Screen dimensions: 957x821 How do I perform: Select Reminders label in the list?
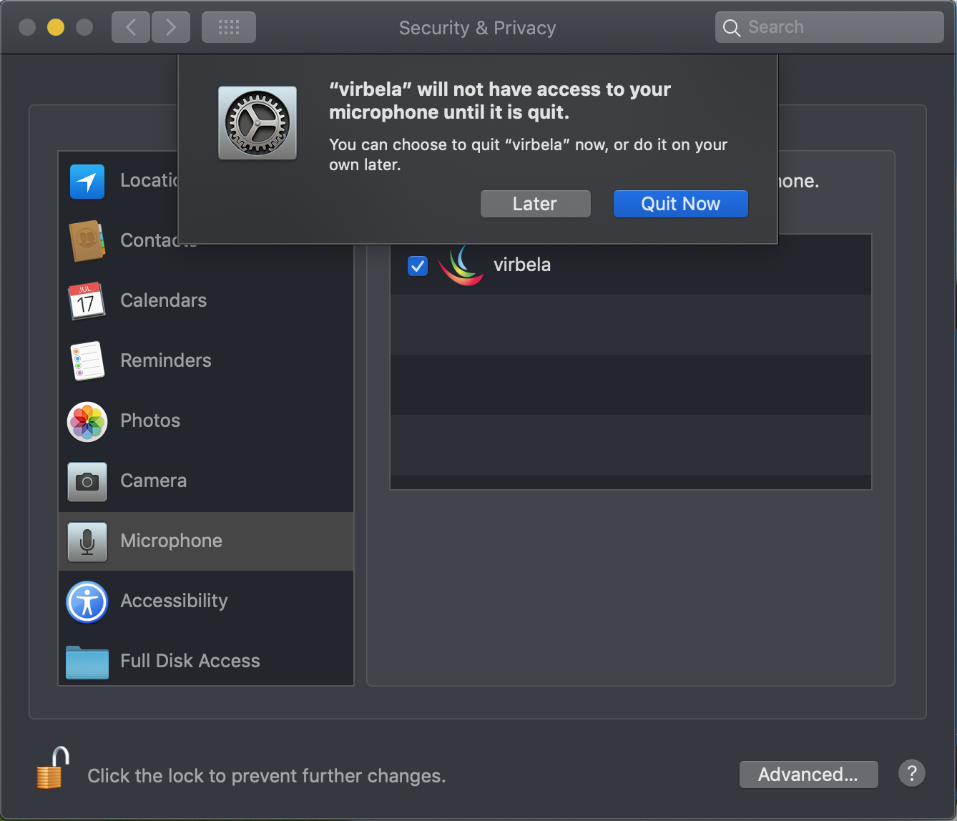click(166, 360)
